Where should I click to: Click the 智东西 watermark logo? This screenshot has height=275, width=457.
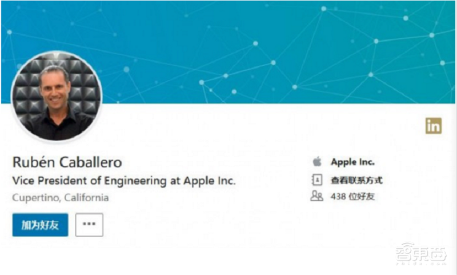pos(421,254)
